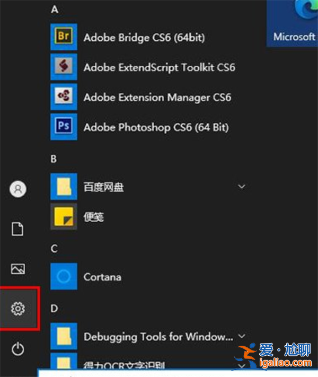Open the 便笺 list entry
318x377 pixels.
coord(93,217)
